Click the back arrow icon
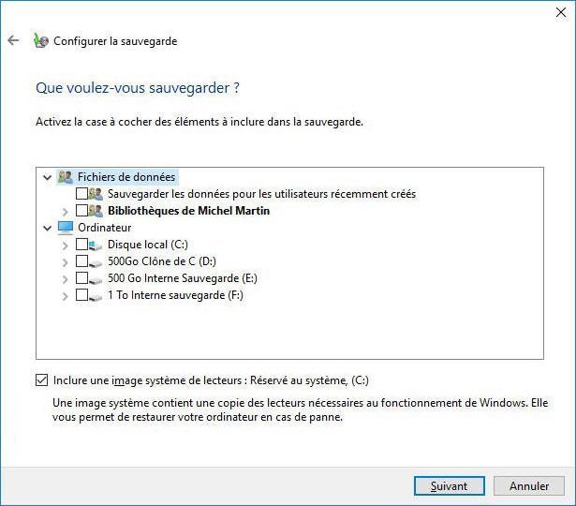 13,41
